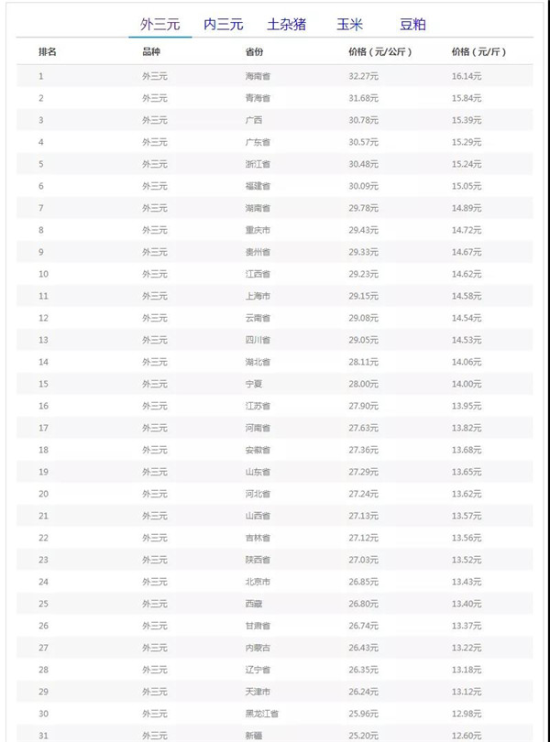Viewport: 550px width, 742px height.
Task: Select the 重庆市 province cell
Action: [258, 230]
